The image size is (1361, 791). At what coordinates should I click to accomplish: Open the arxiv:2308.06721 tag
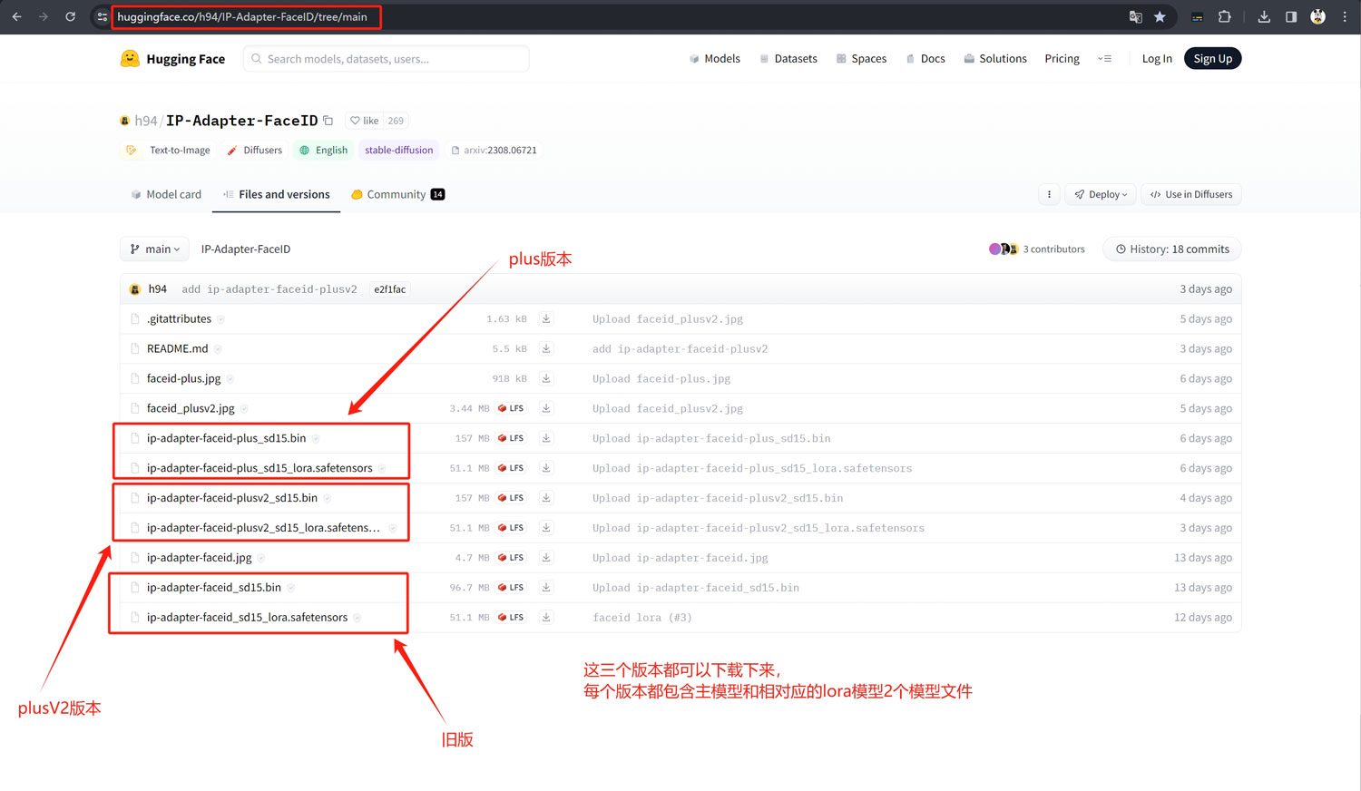tap(494, 150)
